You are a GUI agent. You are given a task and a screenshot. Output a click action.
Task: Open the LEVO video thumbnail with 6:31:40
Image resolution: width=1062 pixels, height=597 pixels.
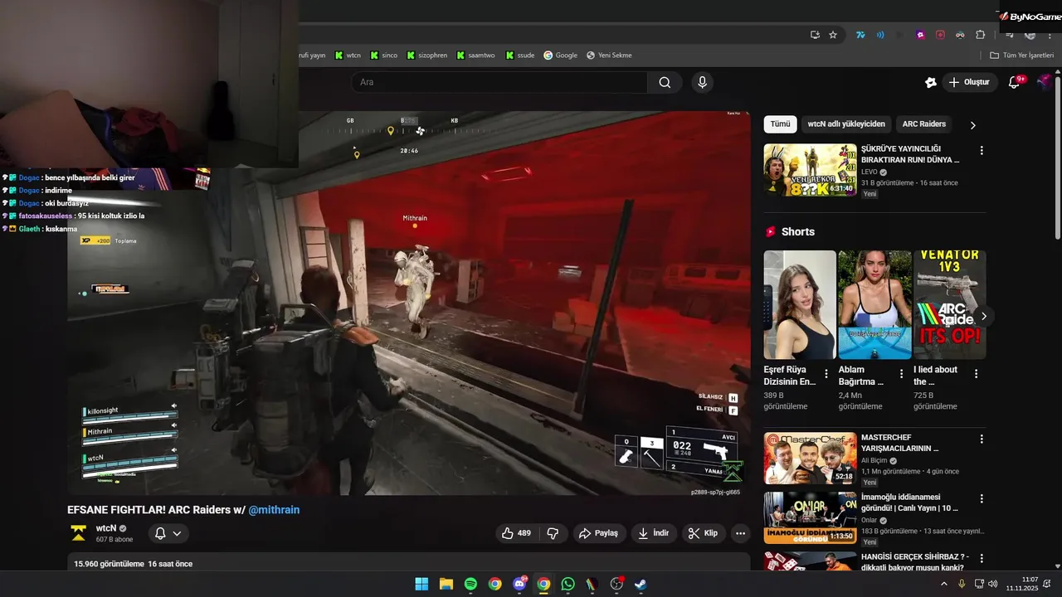[810, 170]
